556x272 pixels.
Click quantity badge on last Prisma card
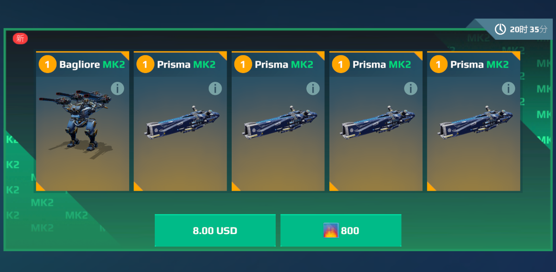[x=438, y=64]
